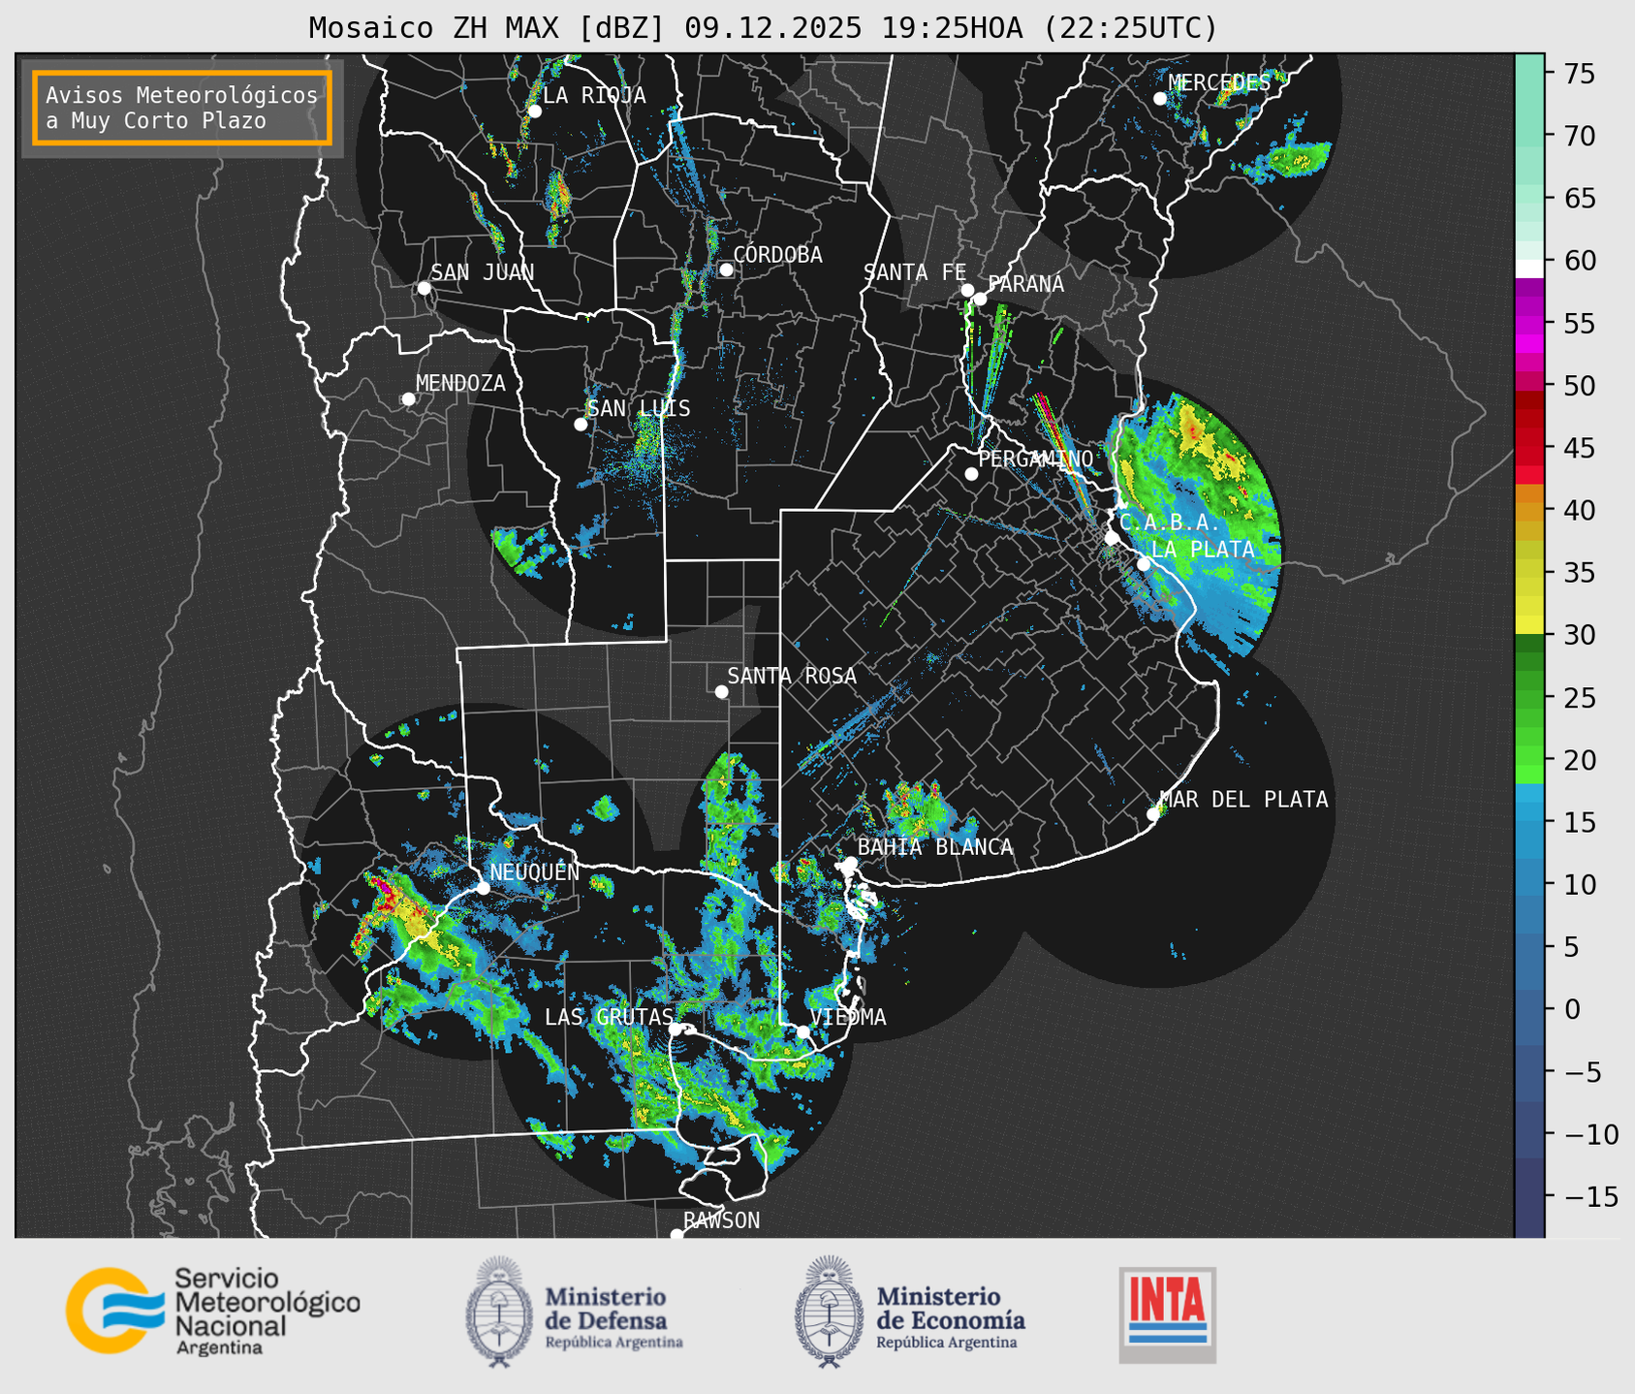Click the Ministerio de Defensa emblem

click(499, 1312)
